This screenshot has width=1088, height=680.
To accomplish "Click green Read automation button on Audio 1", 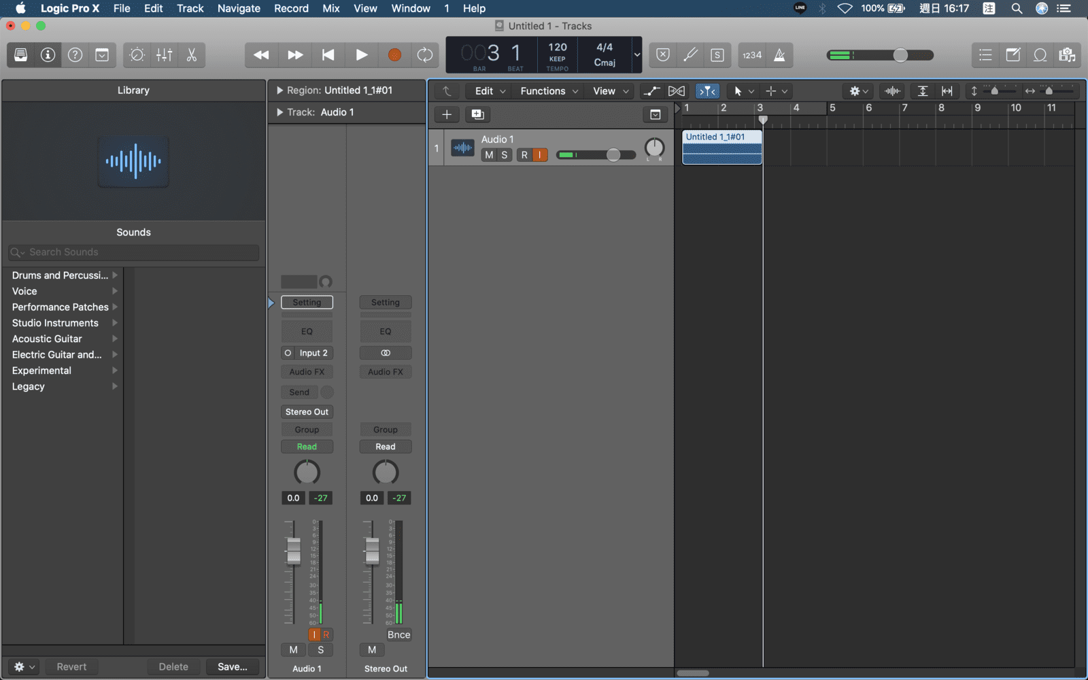I will point(307,447).
